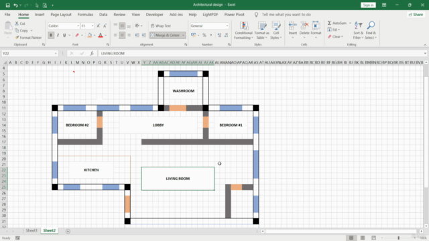The image size is (429, 241).
Task: Increase font size with larger A icon
Action: (99, 25)
